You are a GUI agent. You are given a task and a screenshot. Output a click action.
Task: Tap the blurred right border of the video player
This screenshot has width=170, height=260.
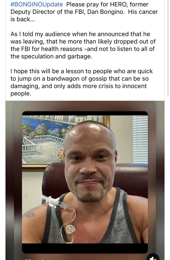156,180
